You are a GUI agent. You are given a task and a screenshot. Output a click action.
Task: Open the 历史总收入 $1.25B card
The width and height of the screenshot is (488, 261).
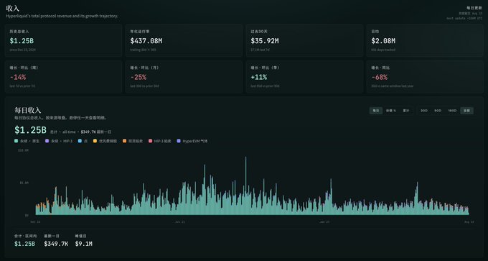(x=63, y=40)
